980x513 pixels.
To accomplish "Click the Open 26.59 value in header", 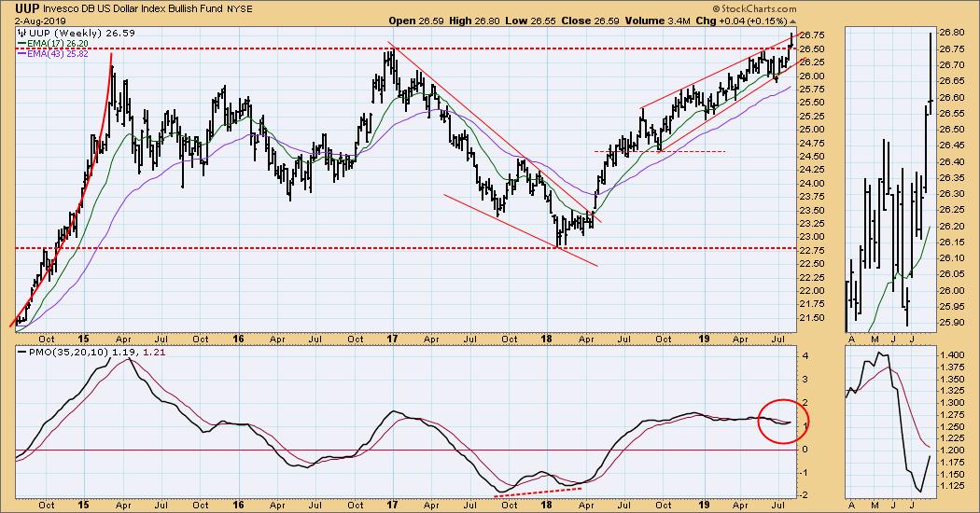I will click(415, 21).
